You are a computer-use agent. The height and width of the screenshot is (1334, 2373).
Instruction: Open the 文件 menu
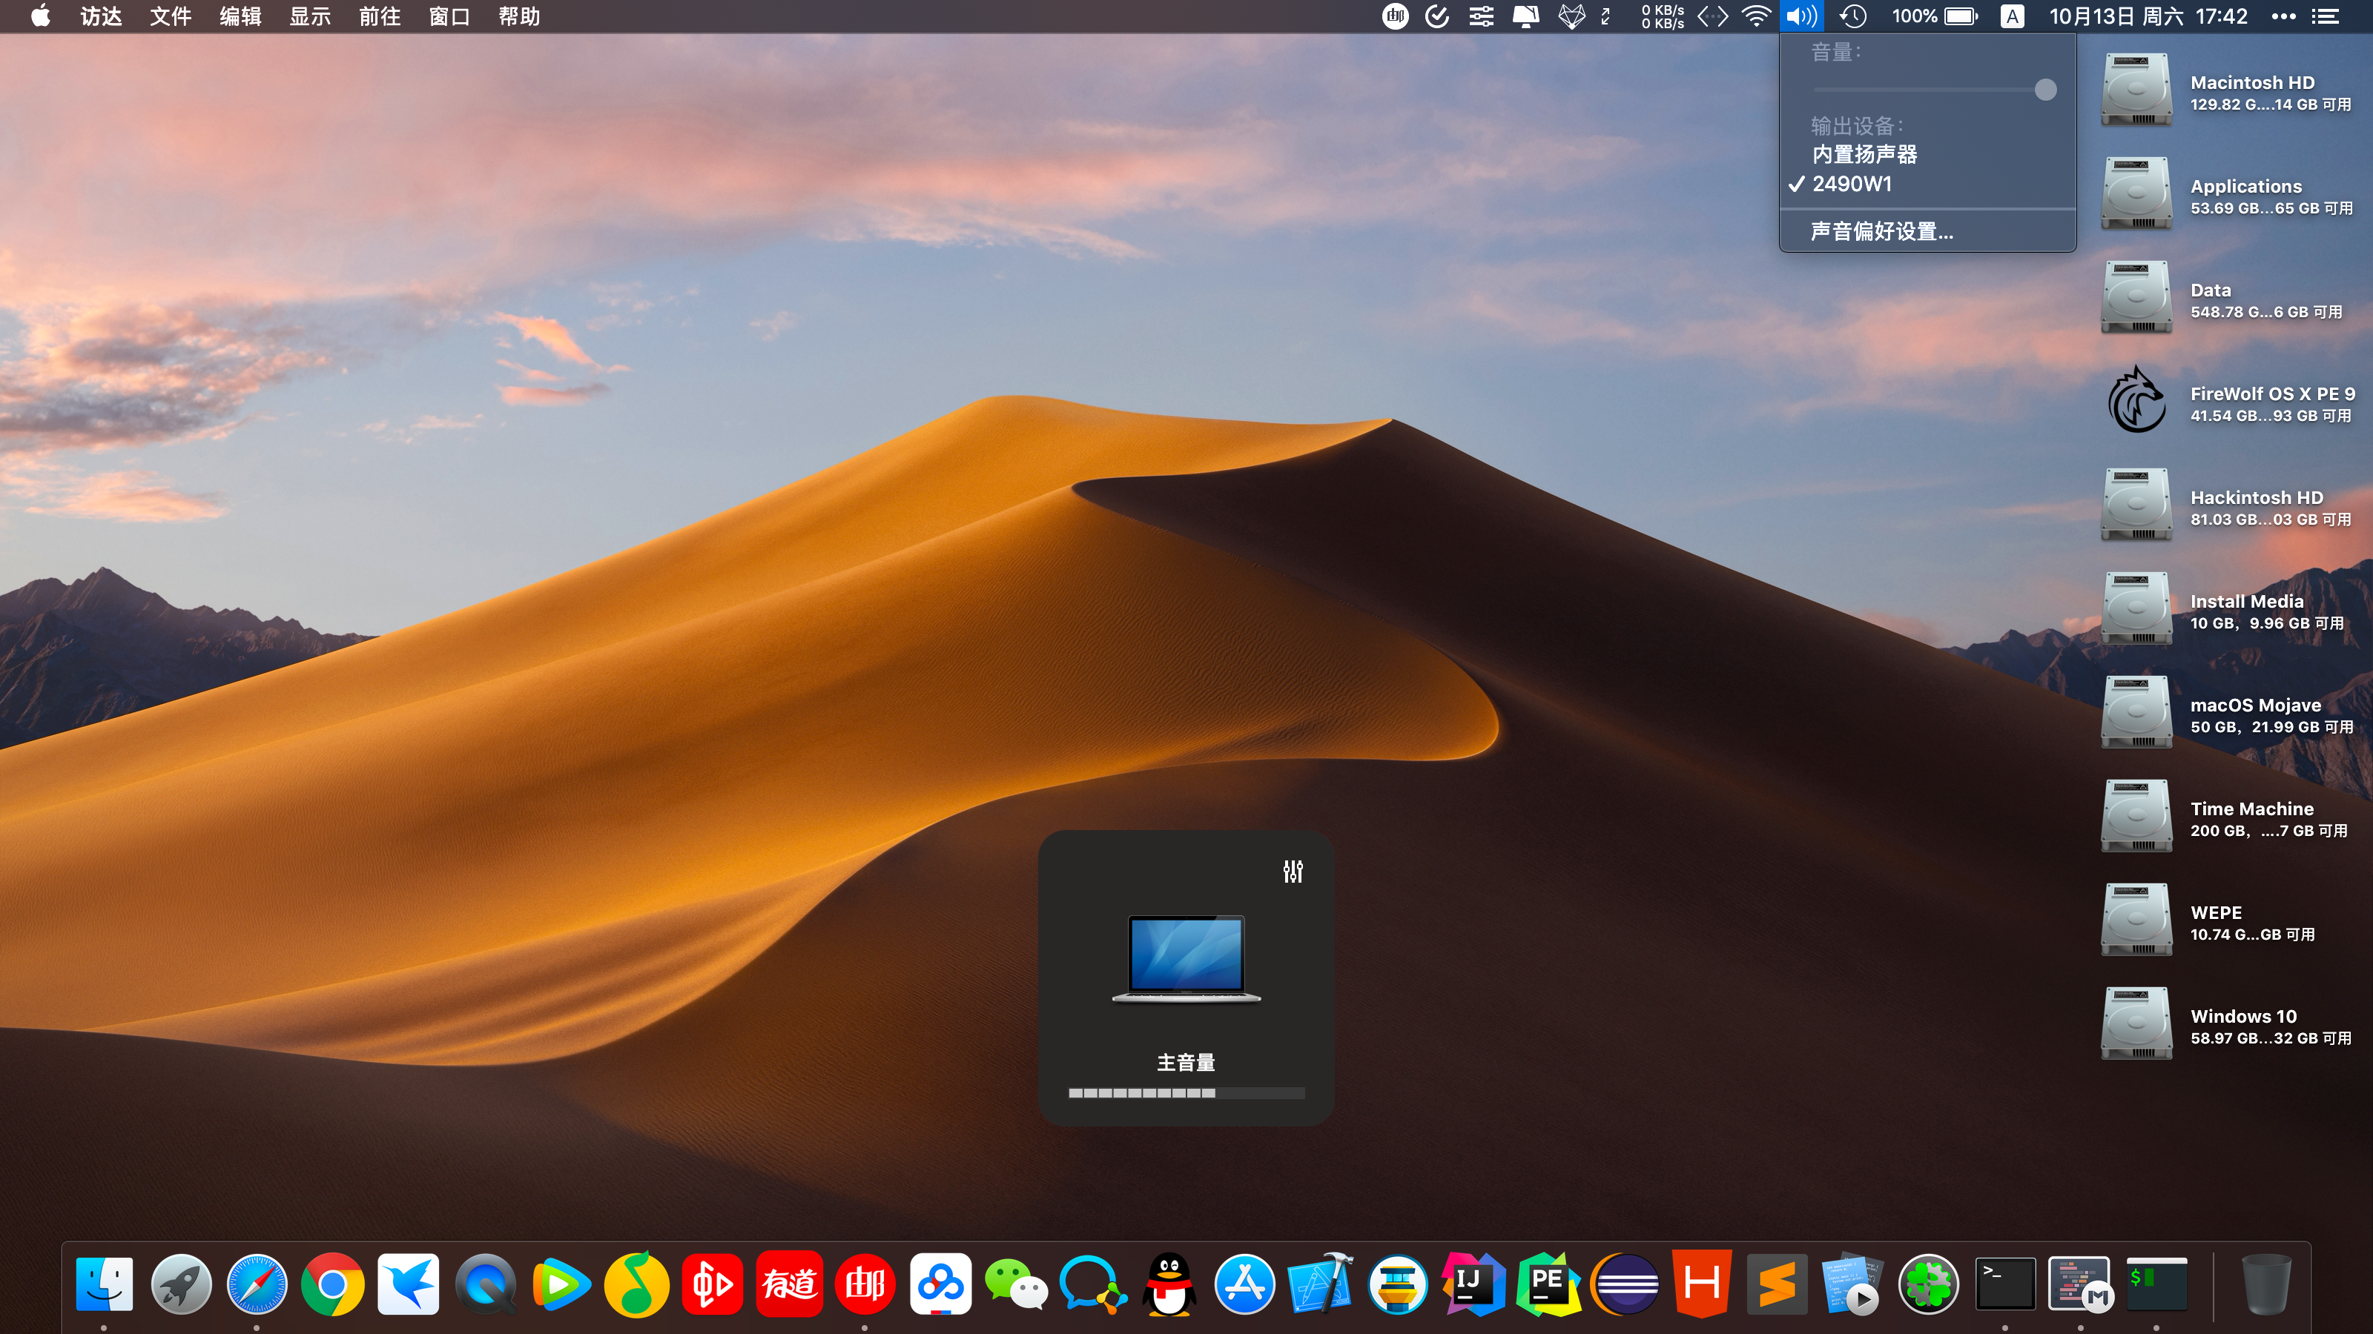pyautogui.click(x=171, y=16)
